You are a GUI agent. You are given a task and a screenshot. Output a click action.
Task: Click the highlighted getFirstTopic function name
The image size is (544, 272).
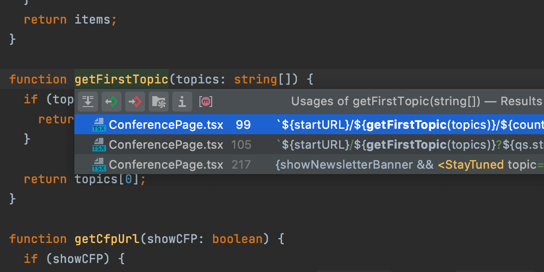[121, 79]
